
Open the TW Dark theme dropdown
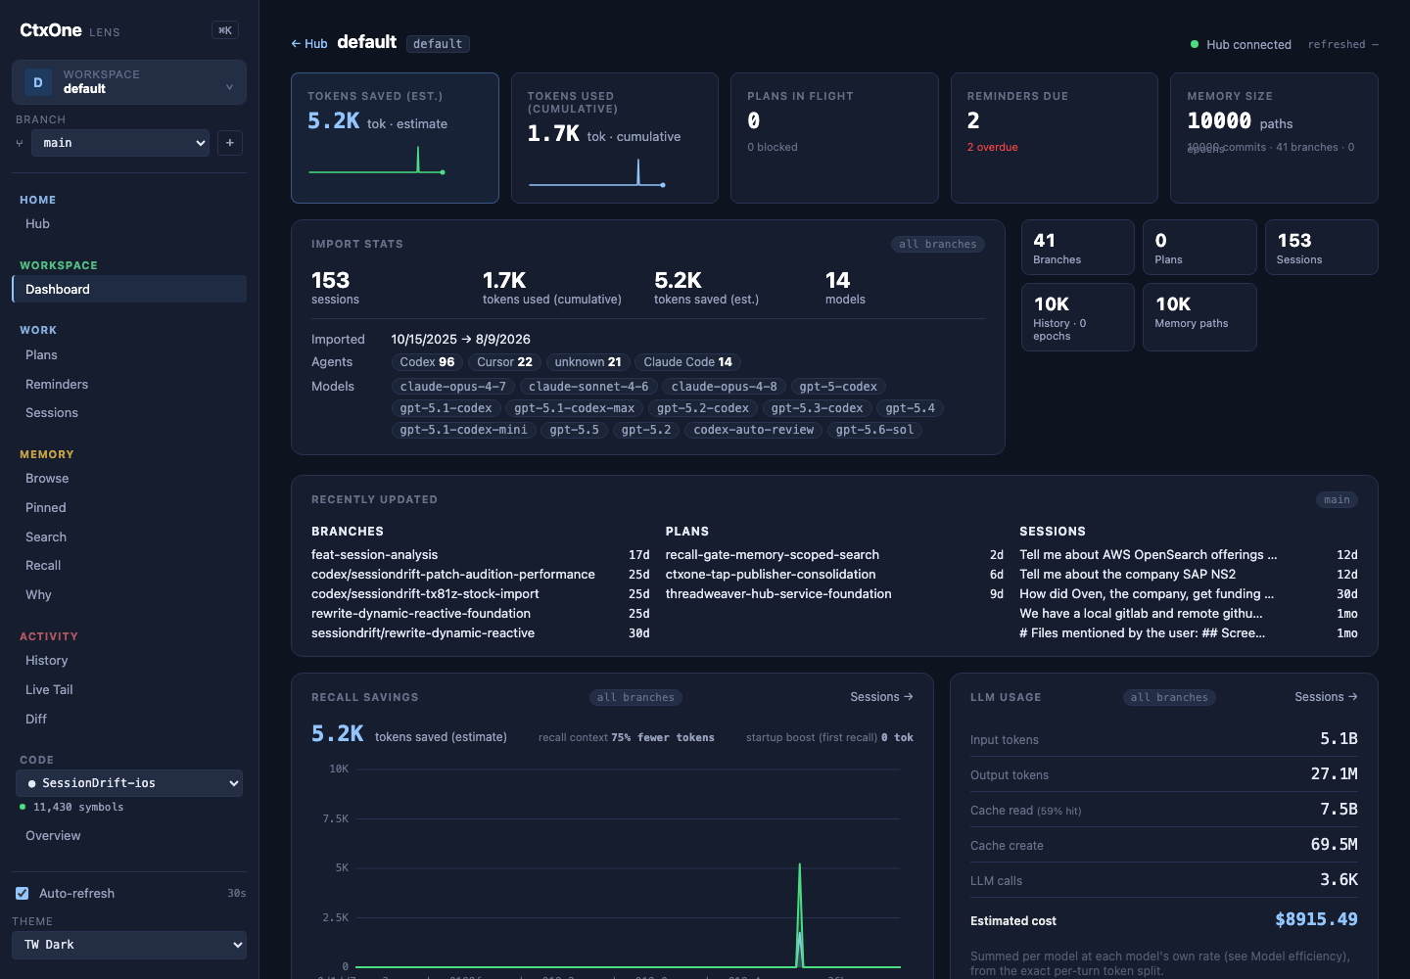[129, 945]
